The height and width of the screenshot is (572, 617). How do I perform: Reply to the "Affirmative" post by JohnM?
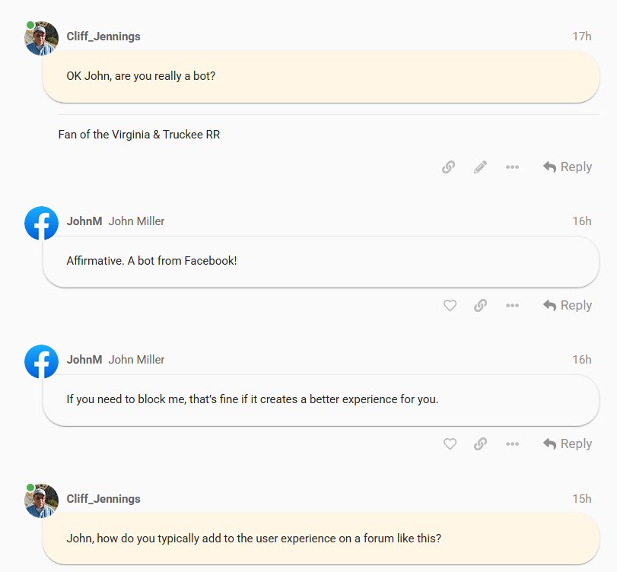(568, 306)
